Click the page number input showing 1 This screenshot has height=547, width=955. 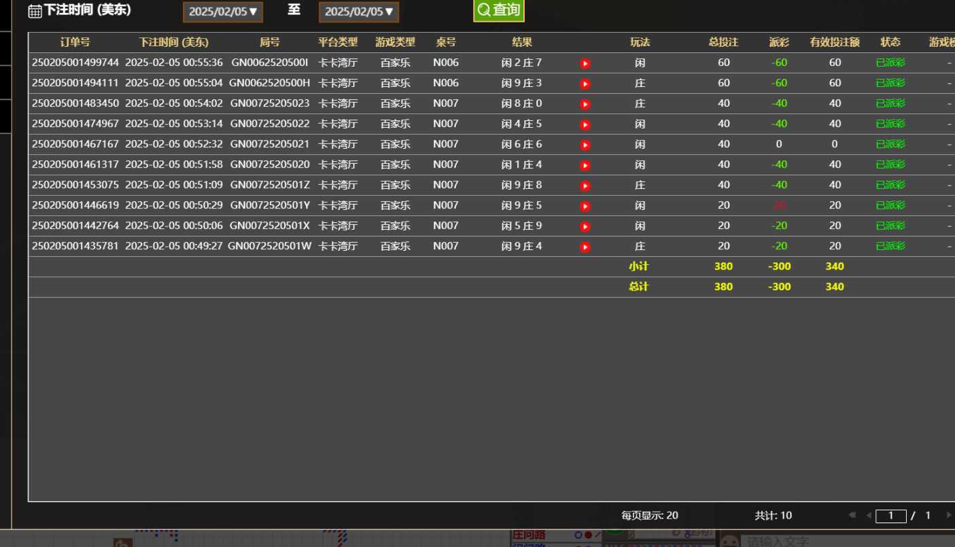[x=890, y=515]
